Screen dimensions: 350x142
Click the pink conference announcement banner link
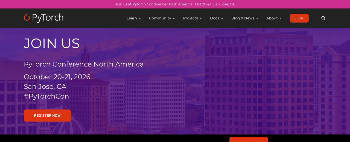[x=175, y=4]
